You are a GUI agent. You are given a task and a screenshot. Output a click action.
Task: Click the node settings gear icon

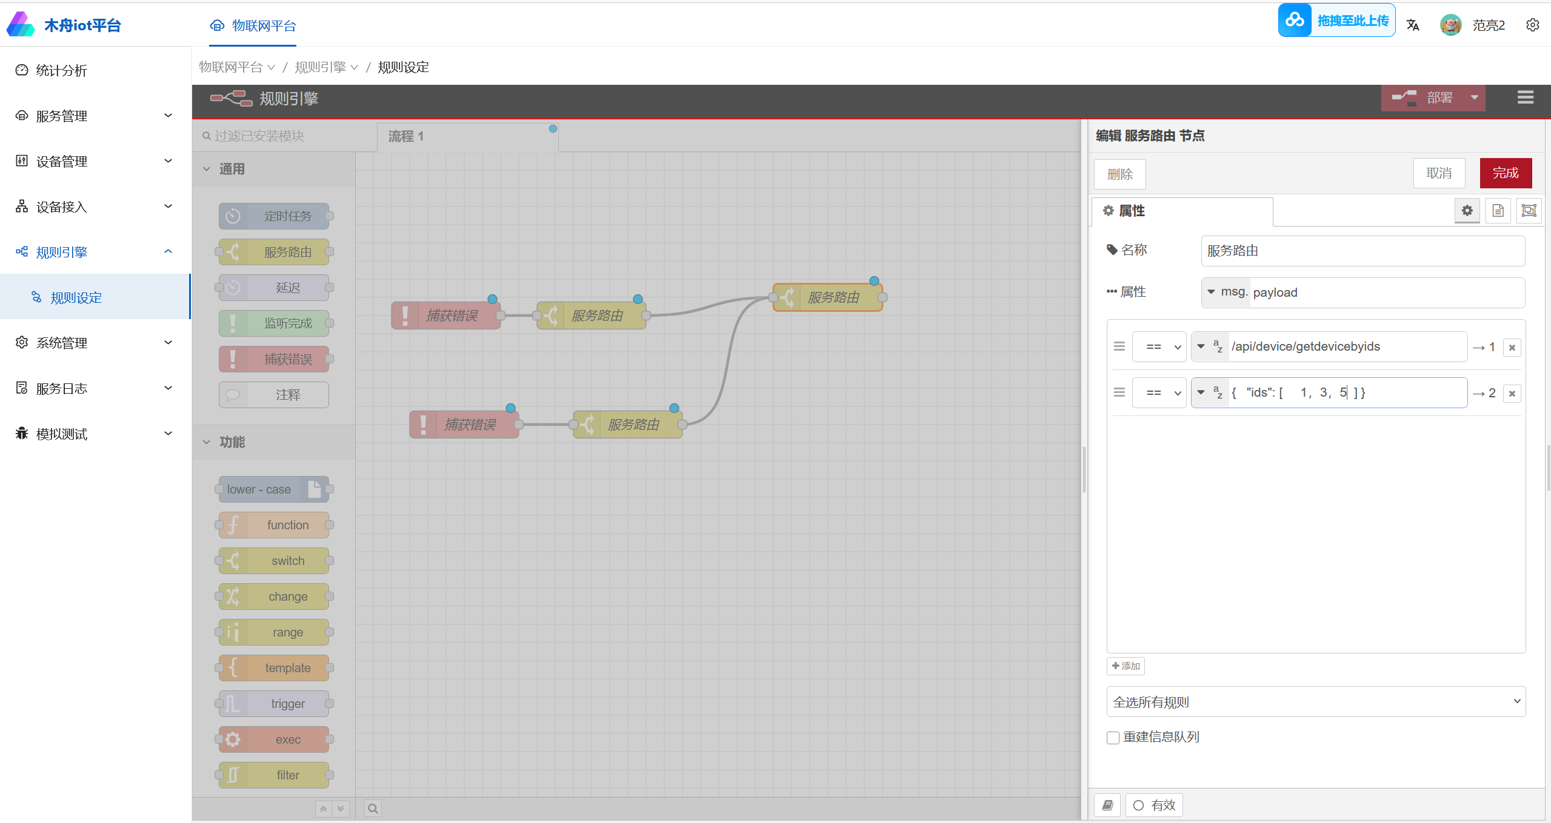pyautogui.click(x=1467, y=211)
